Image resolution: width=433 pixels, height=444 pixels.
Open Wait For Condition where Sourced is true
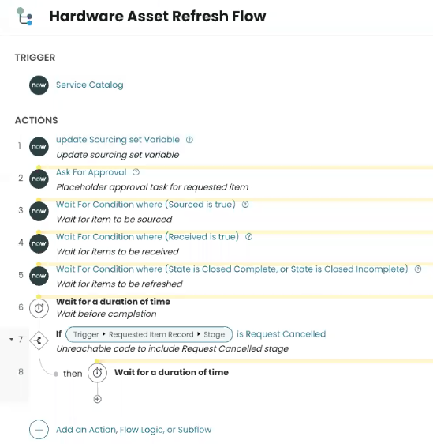[146, 205]
